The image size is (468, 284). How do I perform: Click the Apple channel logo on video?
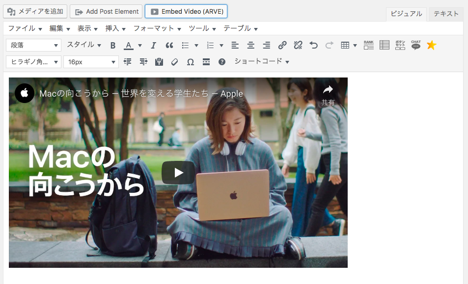click(25, 93)
